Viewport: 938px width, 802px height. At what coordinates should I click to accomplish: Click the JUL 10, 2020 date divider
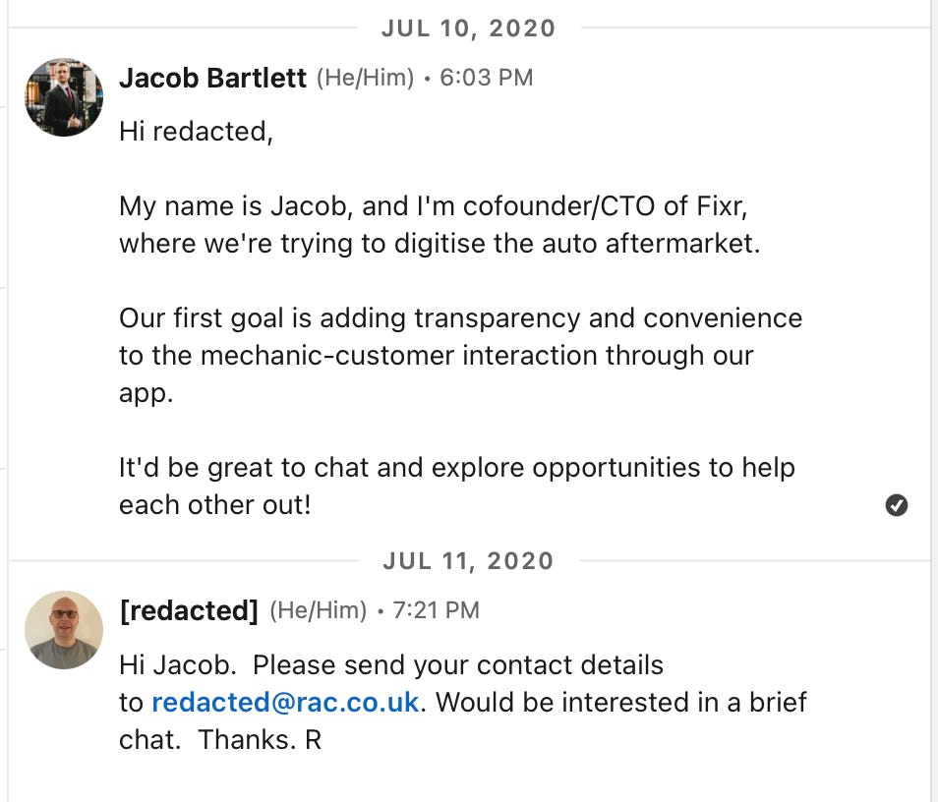pos(468,28)
